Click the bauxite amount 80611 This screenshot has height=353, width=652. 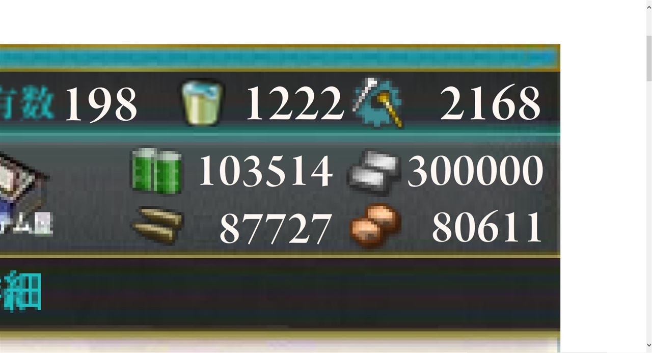point(487,227)
